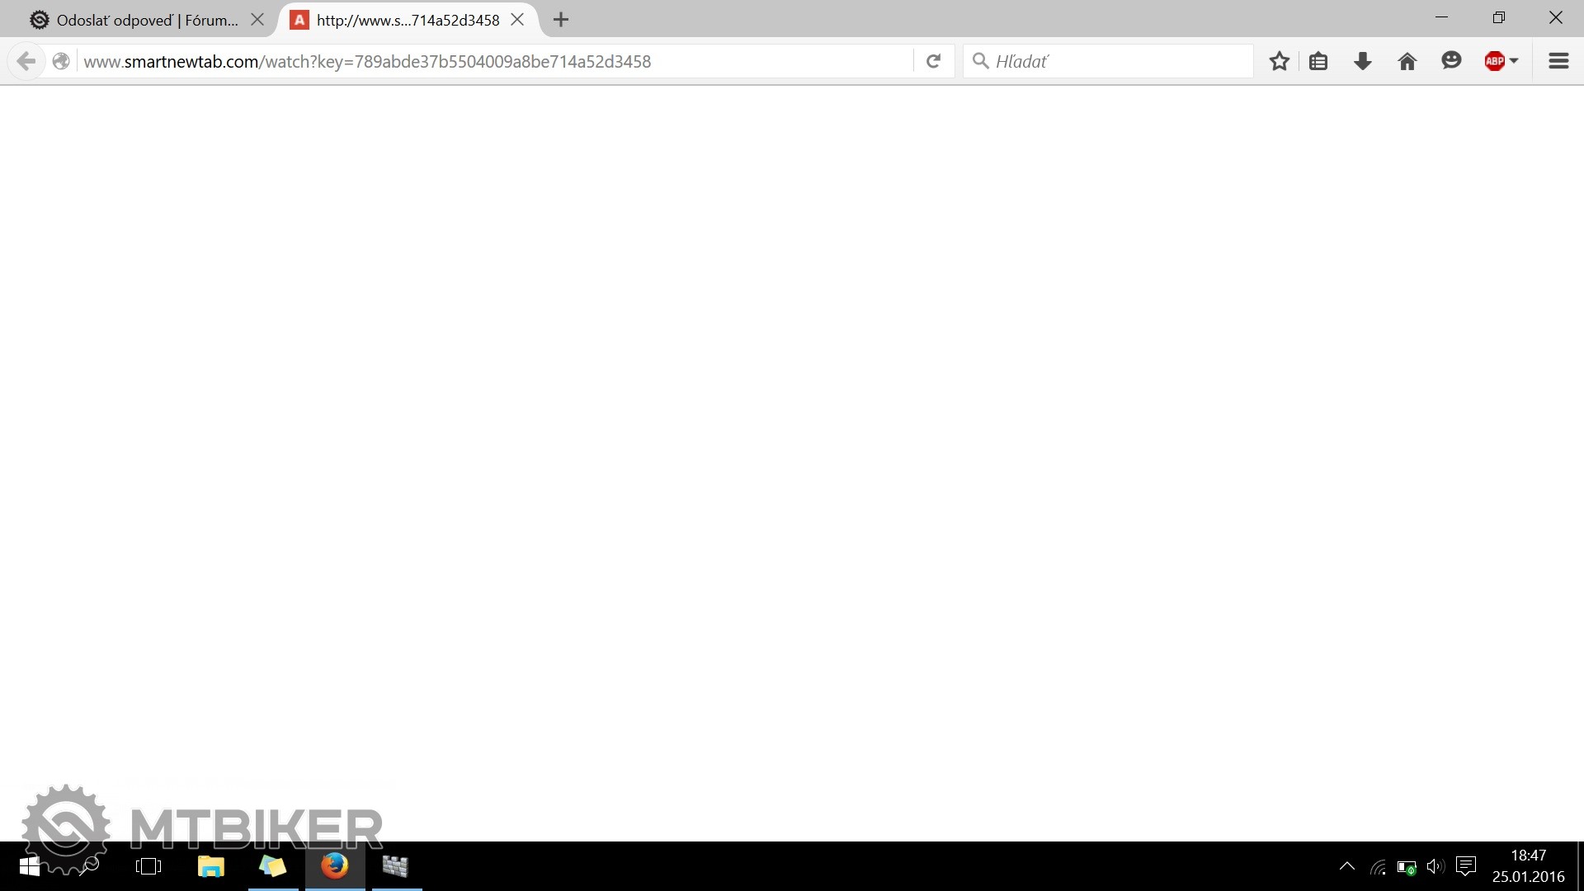This screenshot has height=891, width=1584.
Task: Open the volume control in the tray
Action: [x=1435, y=866]
